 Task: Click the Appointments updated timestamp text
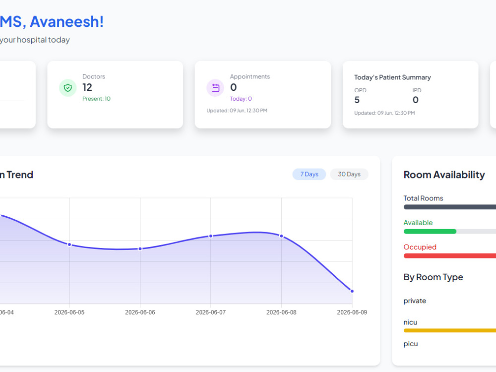point(237,111)
